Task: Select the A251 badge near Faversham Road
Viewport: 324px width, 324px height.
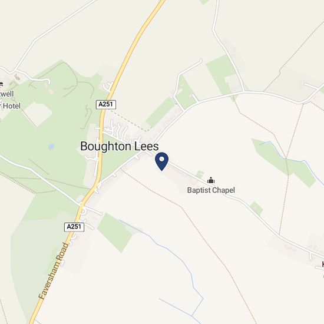Action: tap(74, 227)
